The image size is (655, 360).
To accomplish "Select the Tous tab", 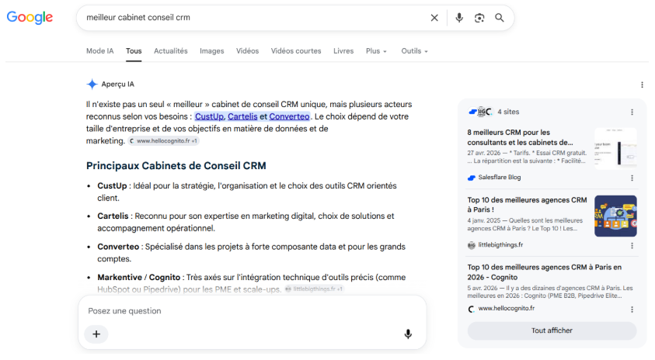I will coord(134,51).
